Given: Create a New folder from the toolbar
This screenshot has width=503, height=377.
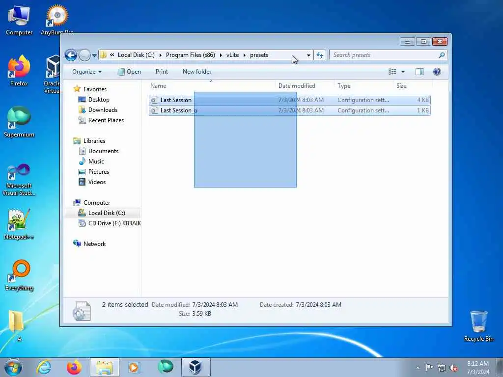Looking at the screenshot, I should click(197, 72).
